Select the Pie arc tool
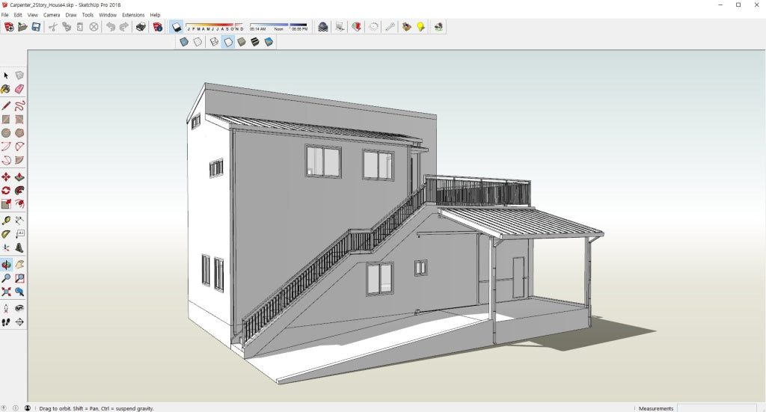 [19, 160]
